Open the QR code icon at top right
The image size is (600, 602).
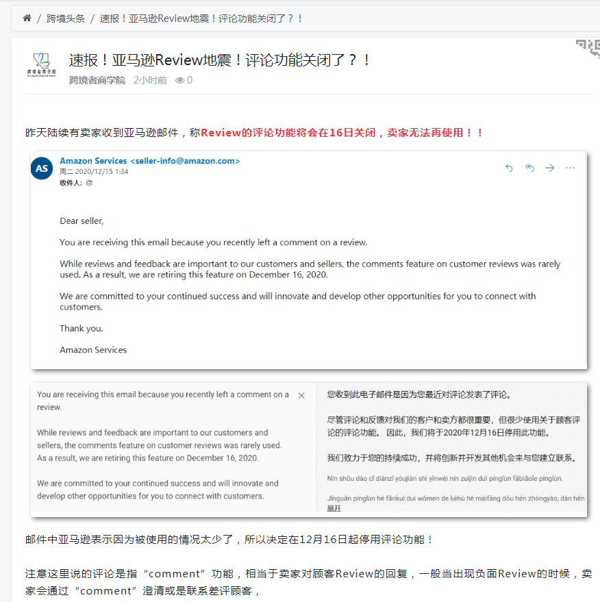(588, 48)
